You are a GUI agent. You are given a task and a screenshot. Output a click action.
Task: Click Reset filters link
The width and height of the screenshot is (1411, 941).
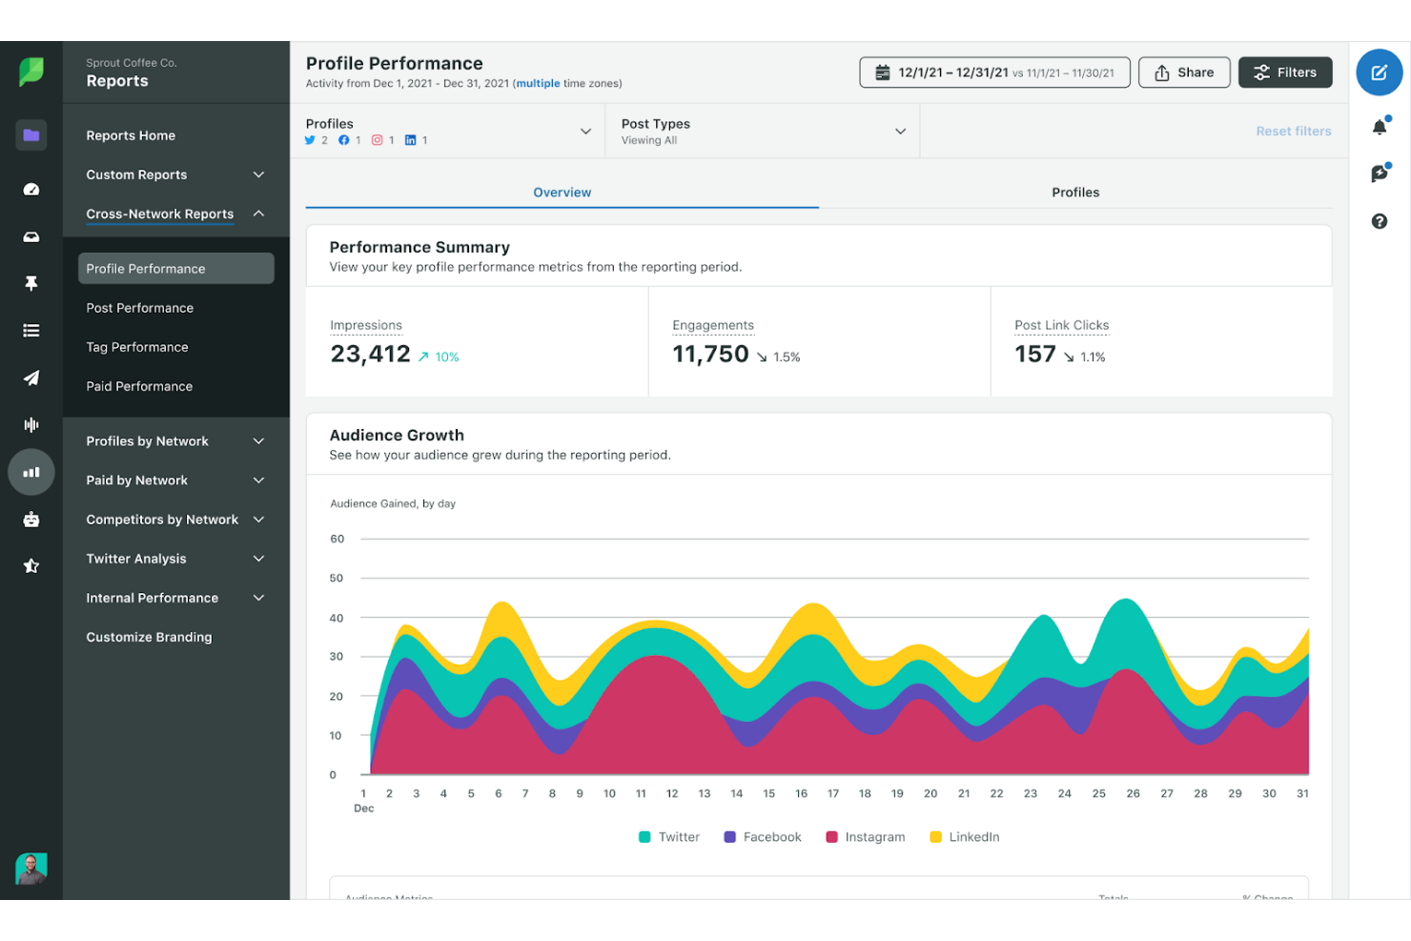(x=1293, y=132)
